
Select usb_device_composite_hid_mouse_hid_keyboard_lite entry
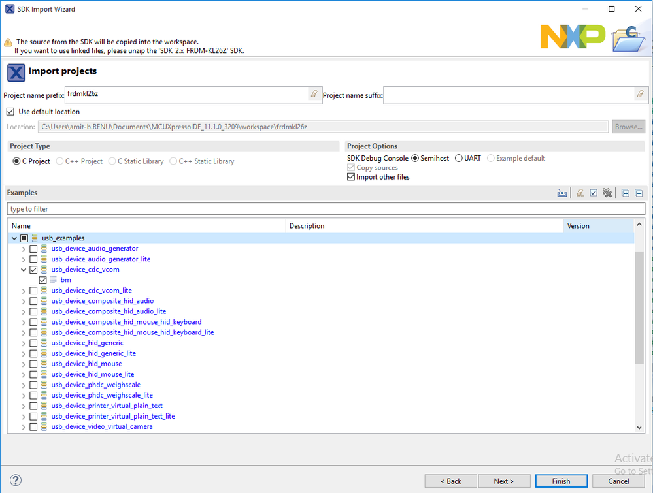[x=133, y=332]
